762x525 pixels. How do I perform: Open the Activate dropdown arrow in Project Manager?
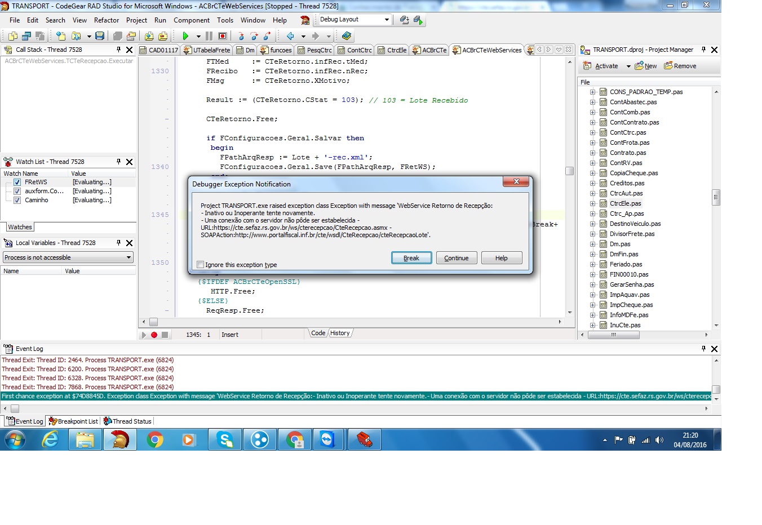[628, 66]
